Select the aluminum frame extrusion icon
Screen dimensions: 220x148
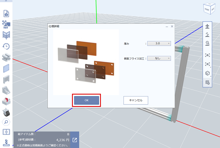click(6, 57)
